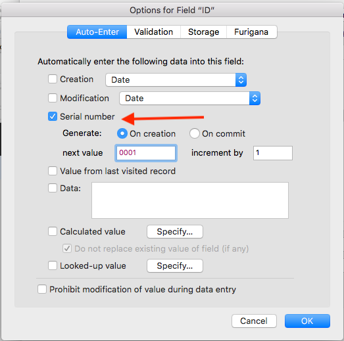The image size is (344, 341).
Task: Check Value from last visited record
Action: coord(53,171)
